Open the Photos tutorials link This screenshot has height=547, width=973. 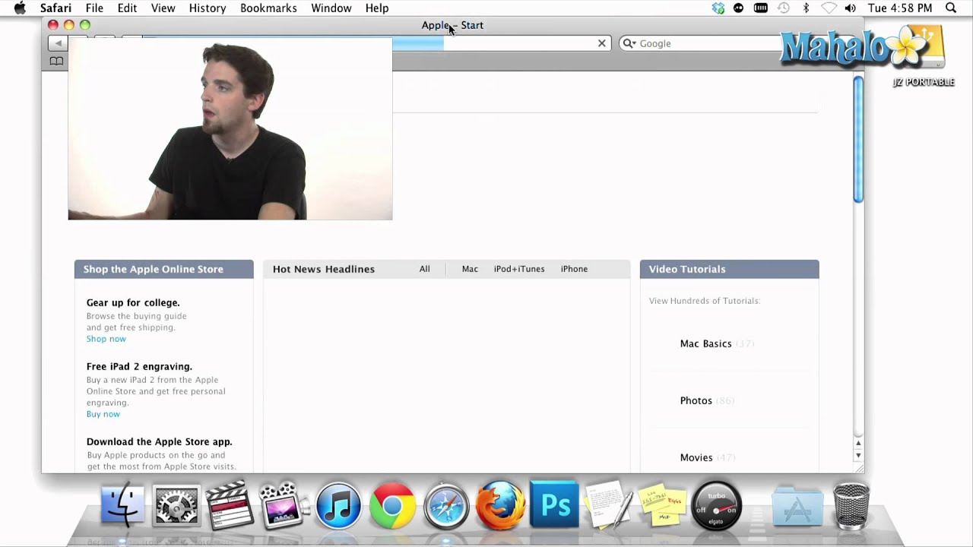pos(696,400)
